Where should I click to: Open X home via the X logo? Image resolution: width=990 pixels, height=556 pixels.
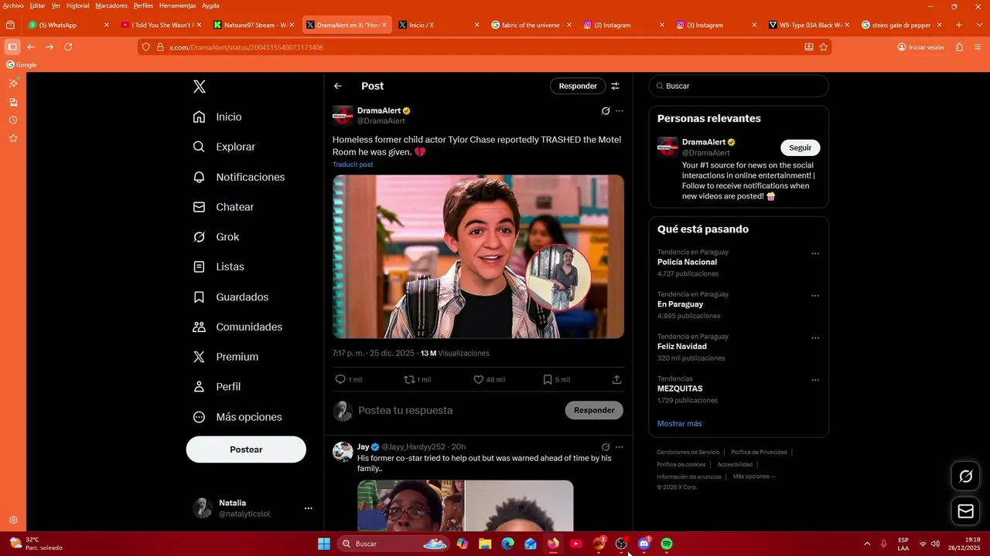[x=200, y=86]
